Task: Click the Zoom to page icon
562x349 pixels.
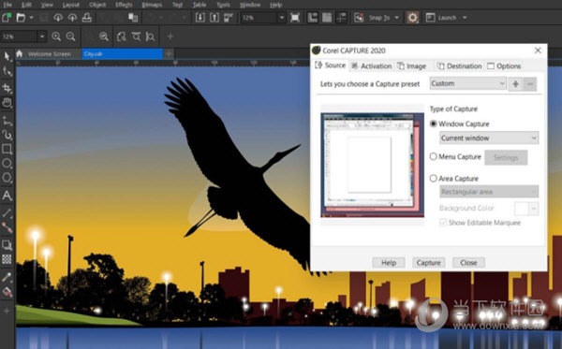Action: pyautogui.click(x=122, y=36)
